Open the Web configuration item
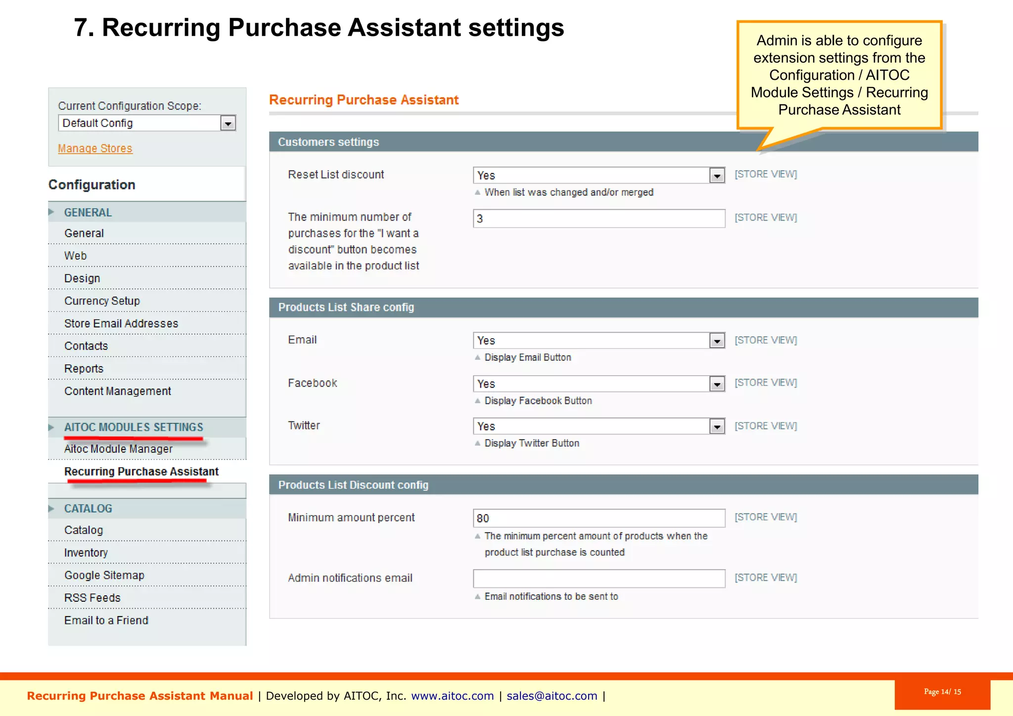This screenshot has width=1013, height=716. point(75,256)
